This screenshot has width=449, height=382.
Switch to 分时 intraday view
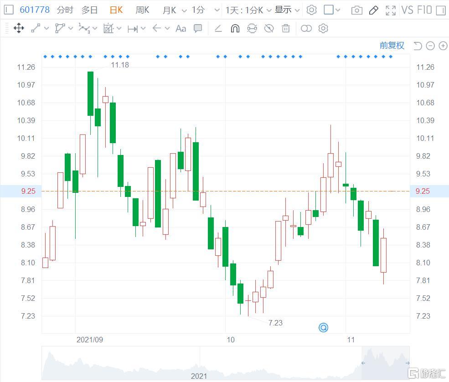tap(65, 10)
